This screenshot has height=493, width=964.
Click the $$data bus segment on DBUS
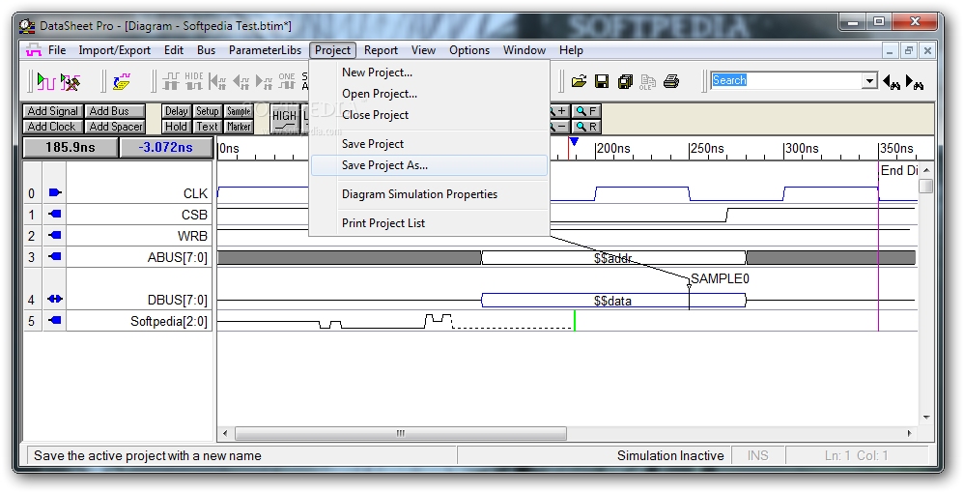[x=613, y=301]
